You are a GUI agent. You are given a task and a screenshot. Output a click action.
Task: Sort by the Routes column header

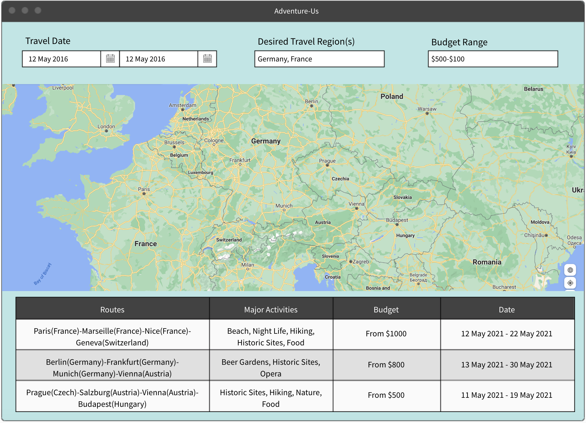tap(112, 309)
